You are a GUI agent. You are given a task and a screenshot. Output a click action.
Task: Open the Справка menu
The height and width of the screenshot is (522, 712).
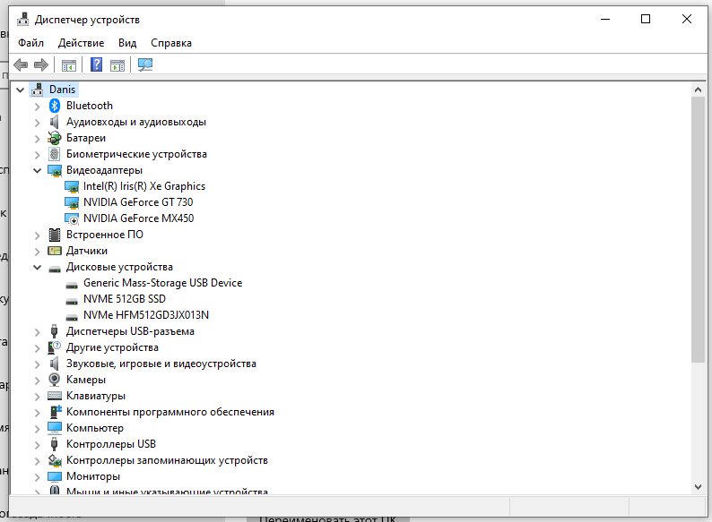171,43
